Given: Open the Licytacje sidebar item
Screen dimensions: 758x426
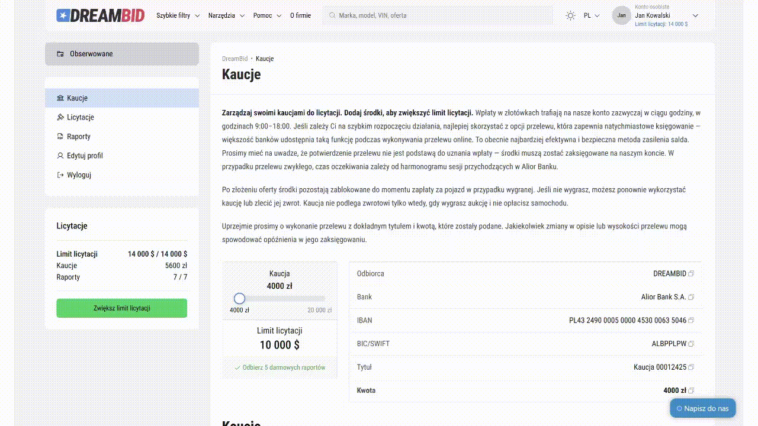Looking at the screenshot, I should pos(81,117).
